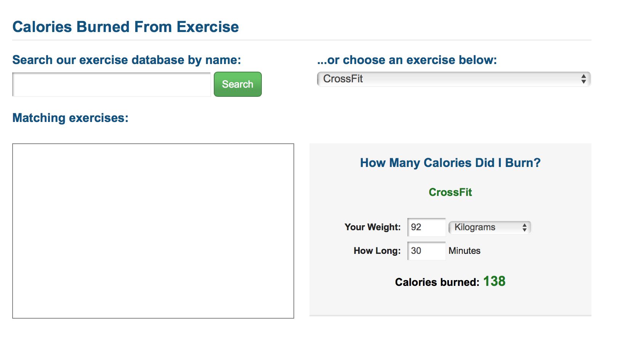Click the Calories Burned From Exercise heading

click(x=125, y=27)
